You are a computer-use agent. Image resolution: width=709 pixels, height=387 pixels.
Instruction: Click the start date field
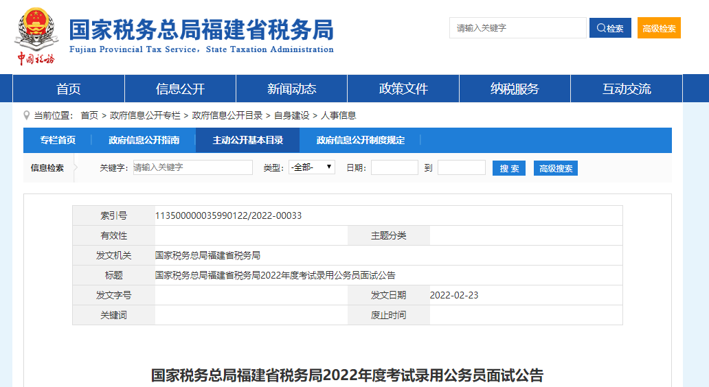394,167
